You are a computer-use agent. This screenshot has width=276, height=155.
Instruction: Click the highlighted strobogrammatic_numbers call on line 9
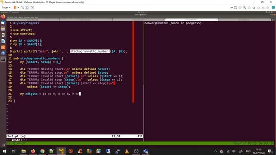(90, 51)
